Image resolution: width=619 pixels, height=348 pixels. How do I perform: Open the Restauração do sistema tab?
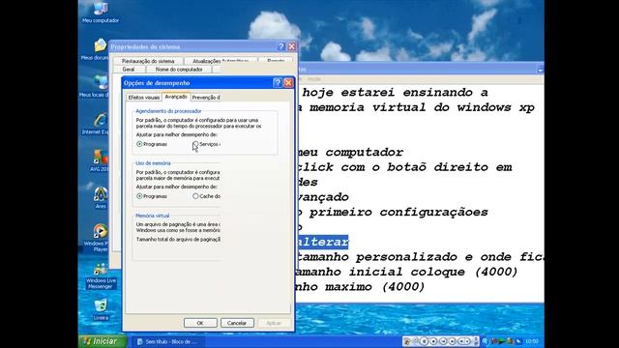pyautogui.click(x=148, y=61)
